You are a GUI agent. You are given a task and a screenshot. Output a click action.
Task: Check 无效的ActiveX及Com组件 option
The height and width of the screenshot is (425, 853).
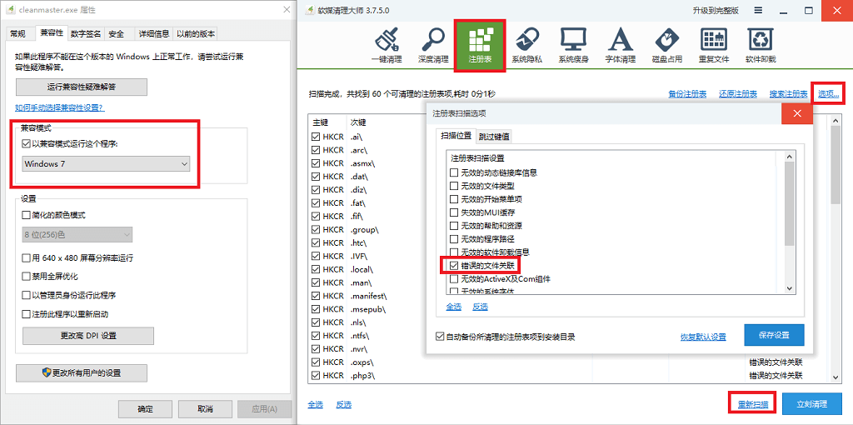pyautogui.click(x=454, y=278)
